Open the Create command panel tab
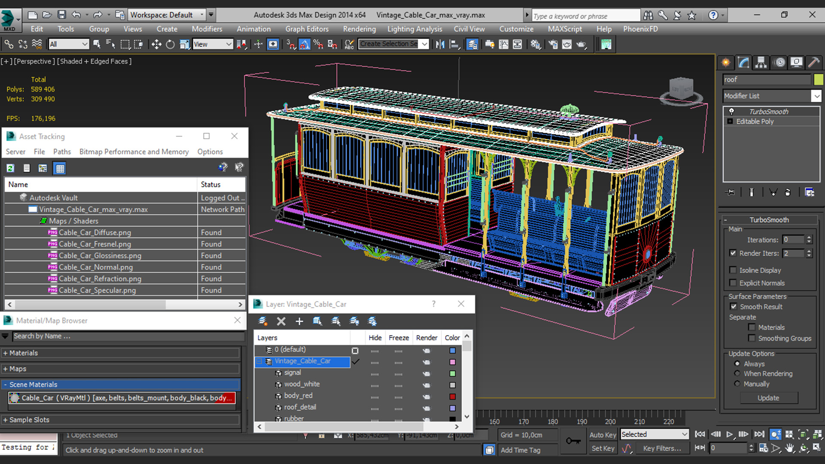825x464 pixels. 726,63
